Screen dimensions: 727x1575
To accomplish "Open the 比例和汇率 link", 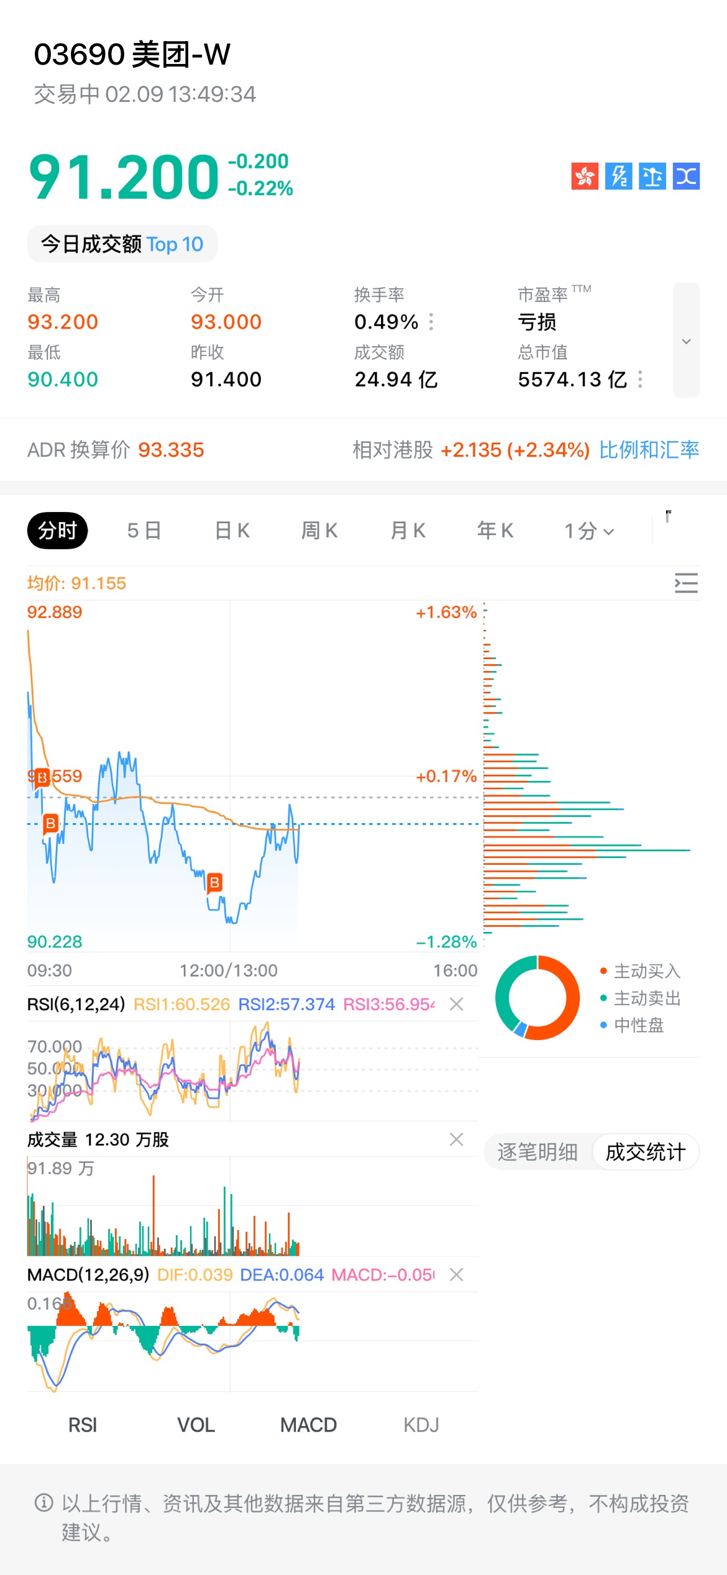I will pos(649,450).
